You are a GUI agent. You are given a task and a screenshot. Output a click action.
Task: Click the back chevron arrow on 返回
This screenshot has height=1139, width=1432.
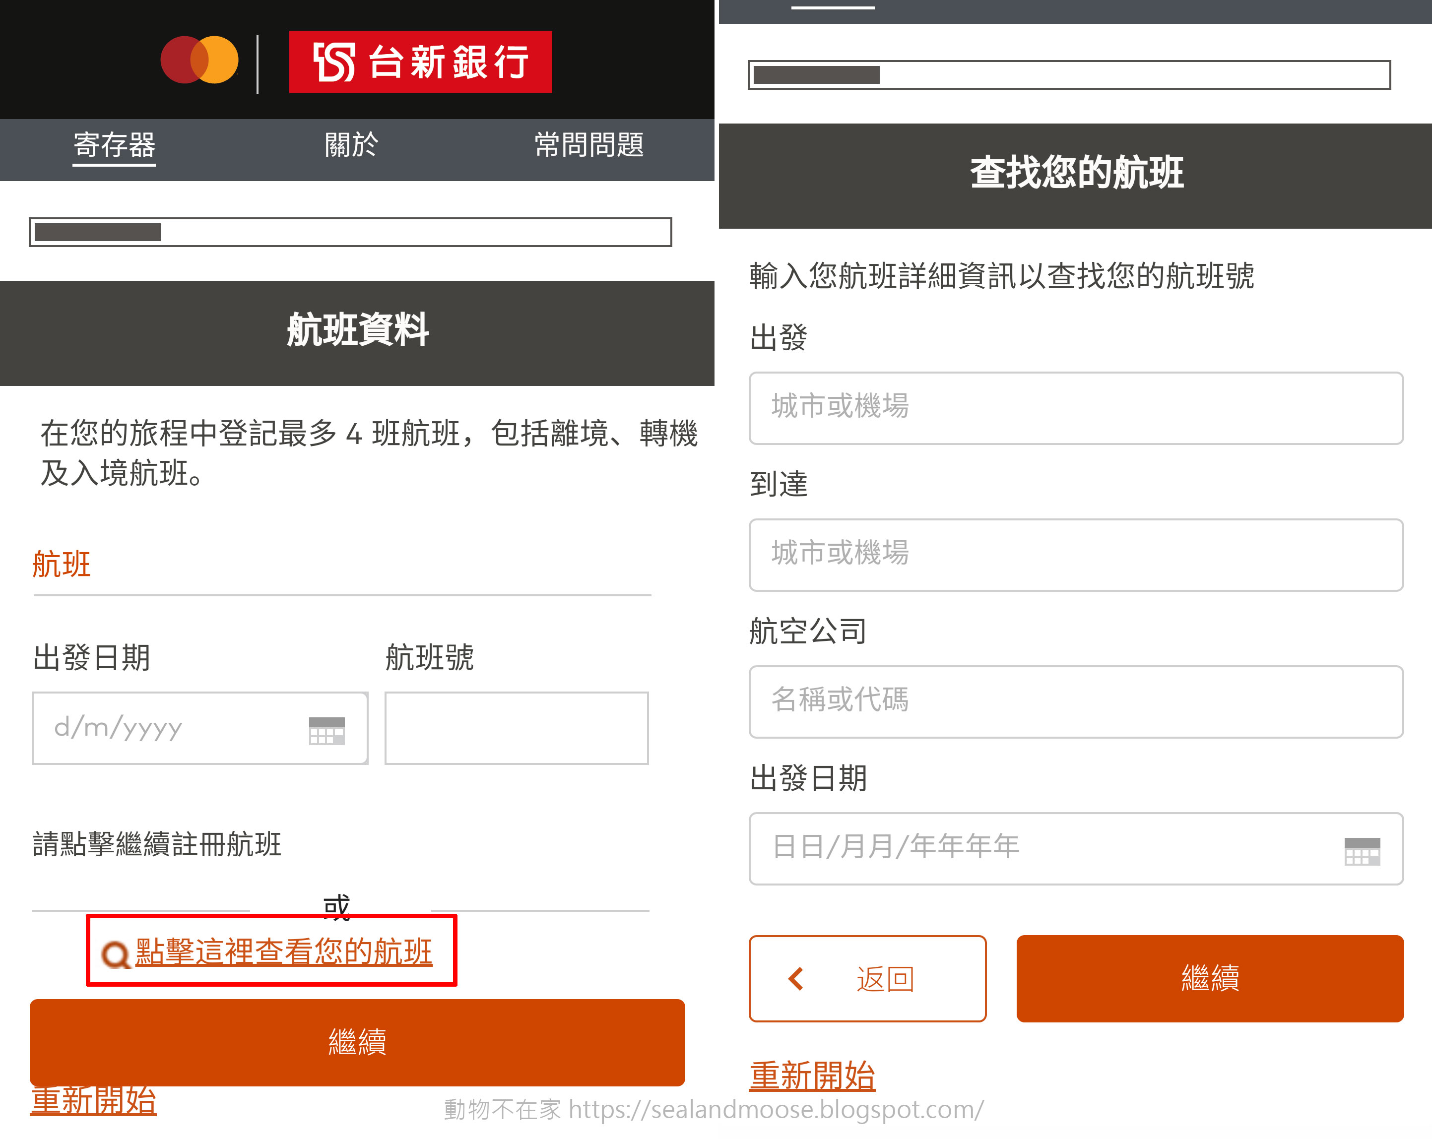click(796, 978)
